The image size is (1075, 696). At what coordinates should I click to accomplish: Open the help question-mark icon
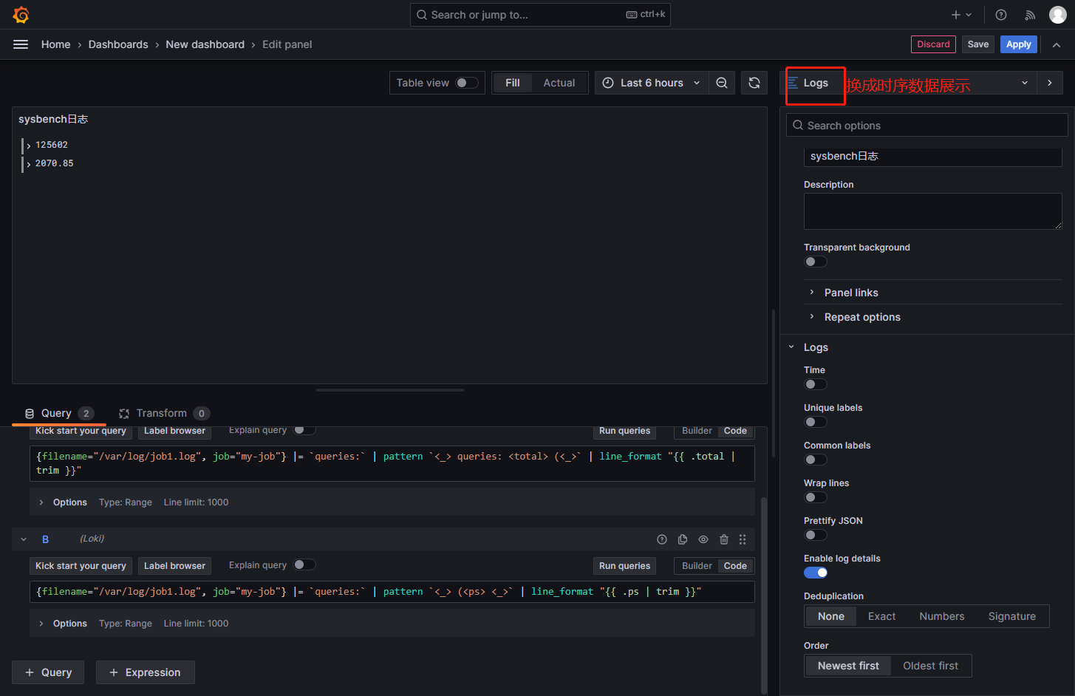click(1001, 15)
